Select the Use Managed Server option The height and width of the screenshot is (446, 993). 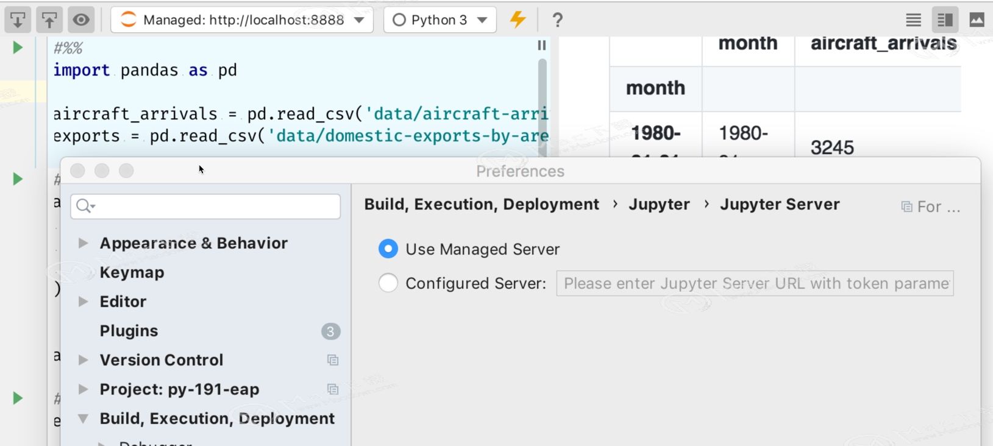click(388, 249)
